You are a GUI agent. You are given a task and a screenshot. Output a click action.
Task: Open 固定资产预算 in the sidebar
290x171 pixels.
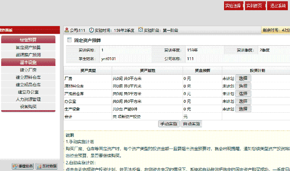point(28,47)
